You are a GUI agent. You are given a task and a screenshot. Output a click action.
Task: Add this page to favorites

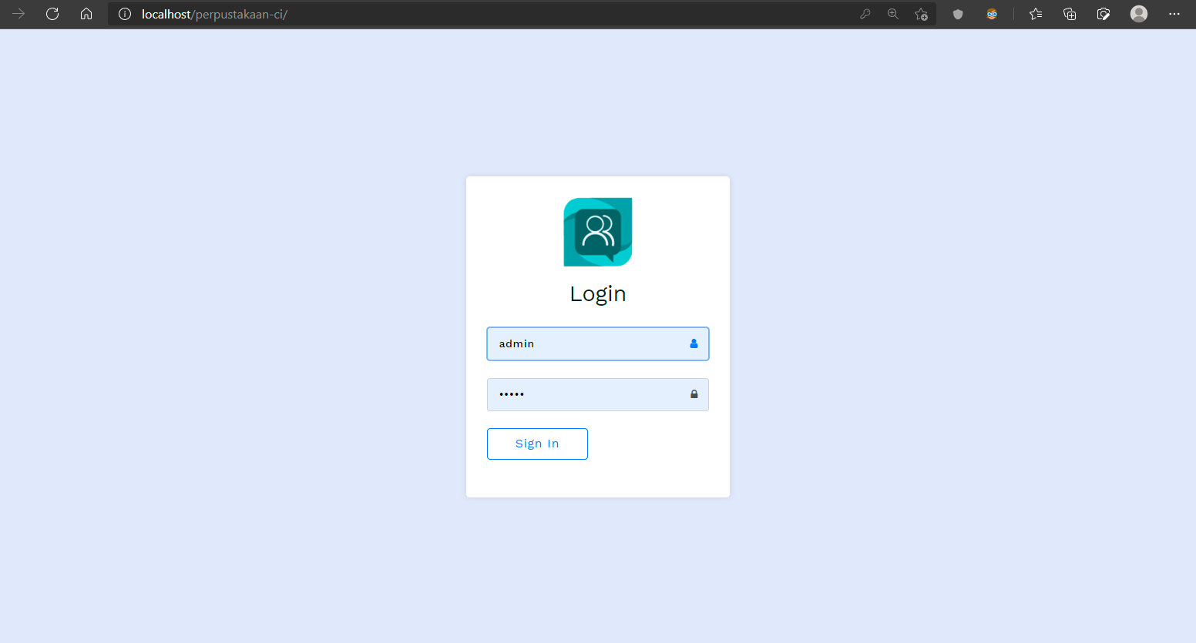pyautogui.click(x=921, y=14)
